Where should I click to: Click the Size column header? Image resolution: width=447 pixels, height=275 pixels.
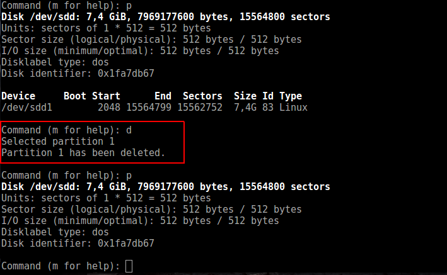(245, 96)
